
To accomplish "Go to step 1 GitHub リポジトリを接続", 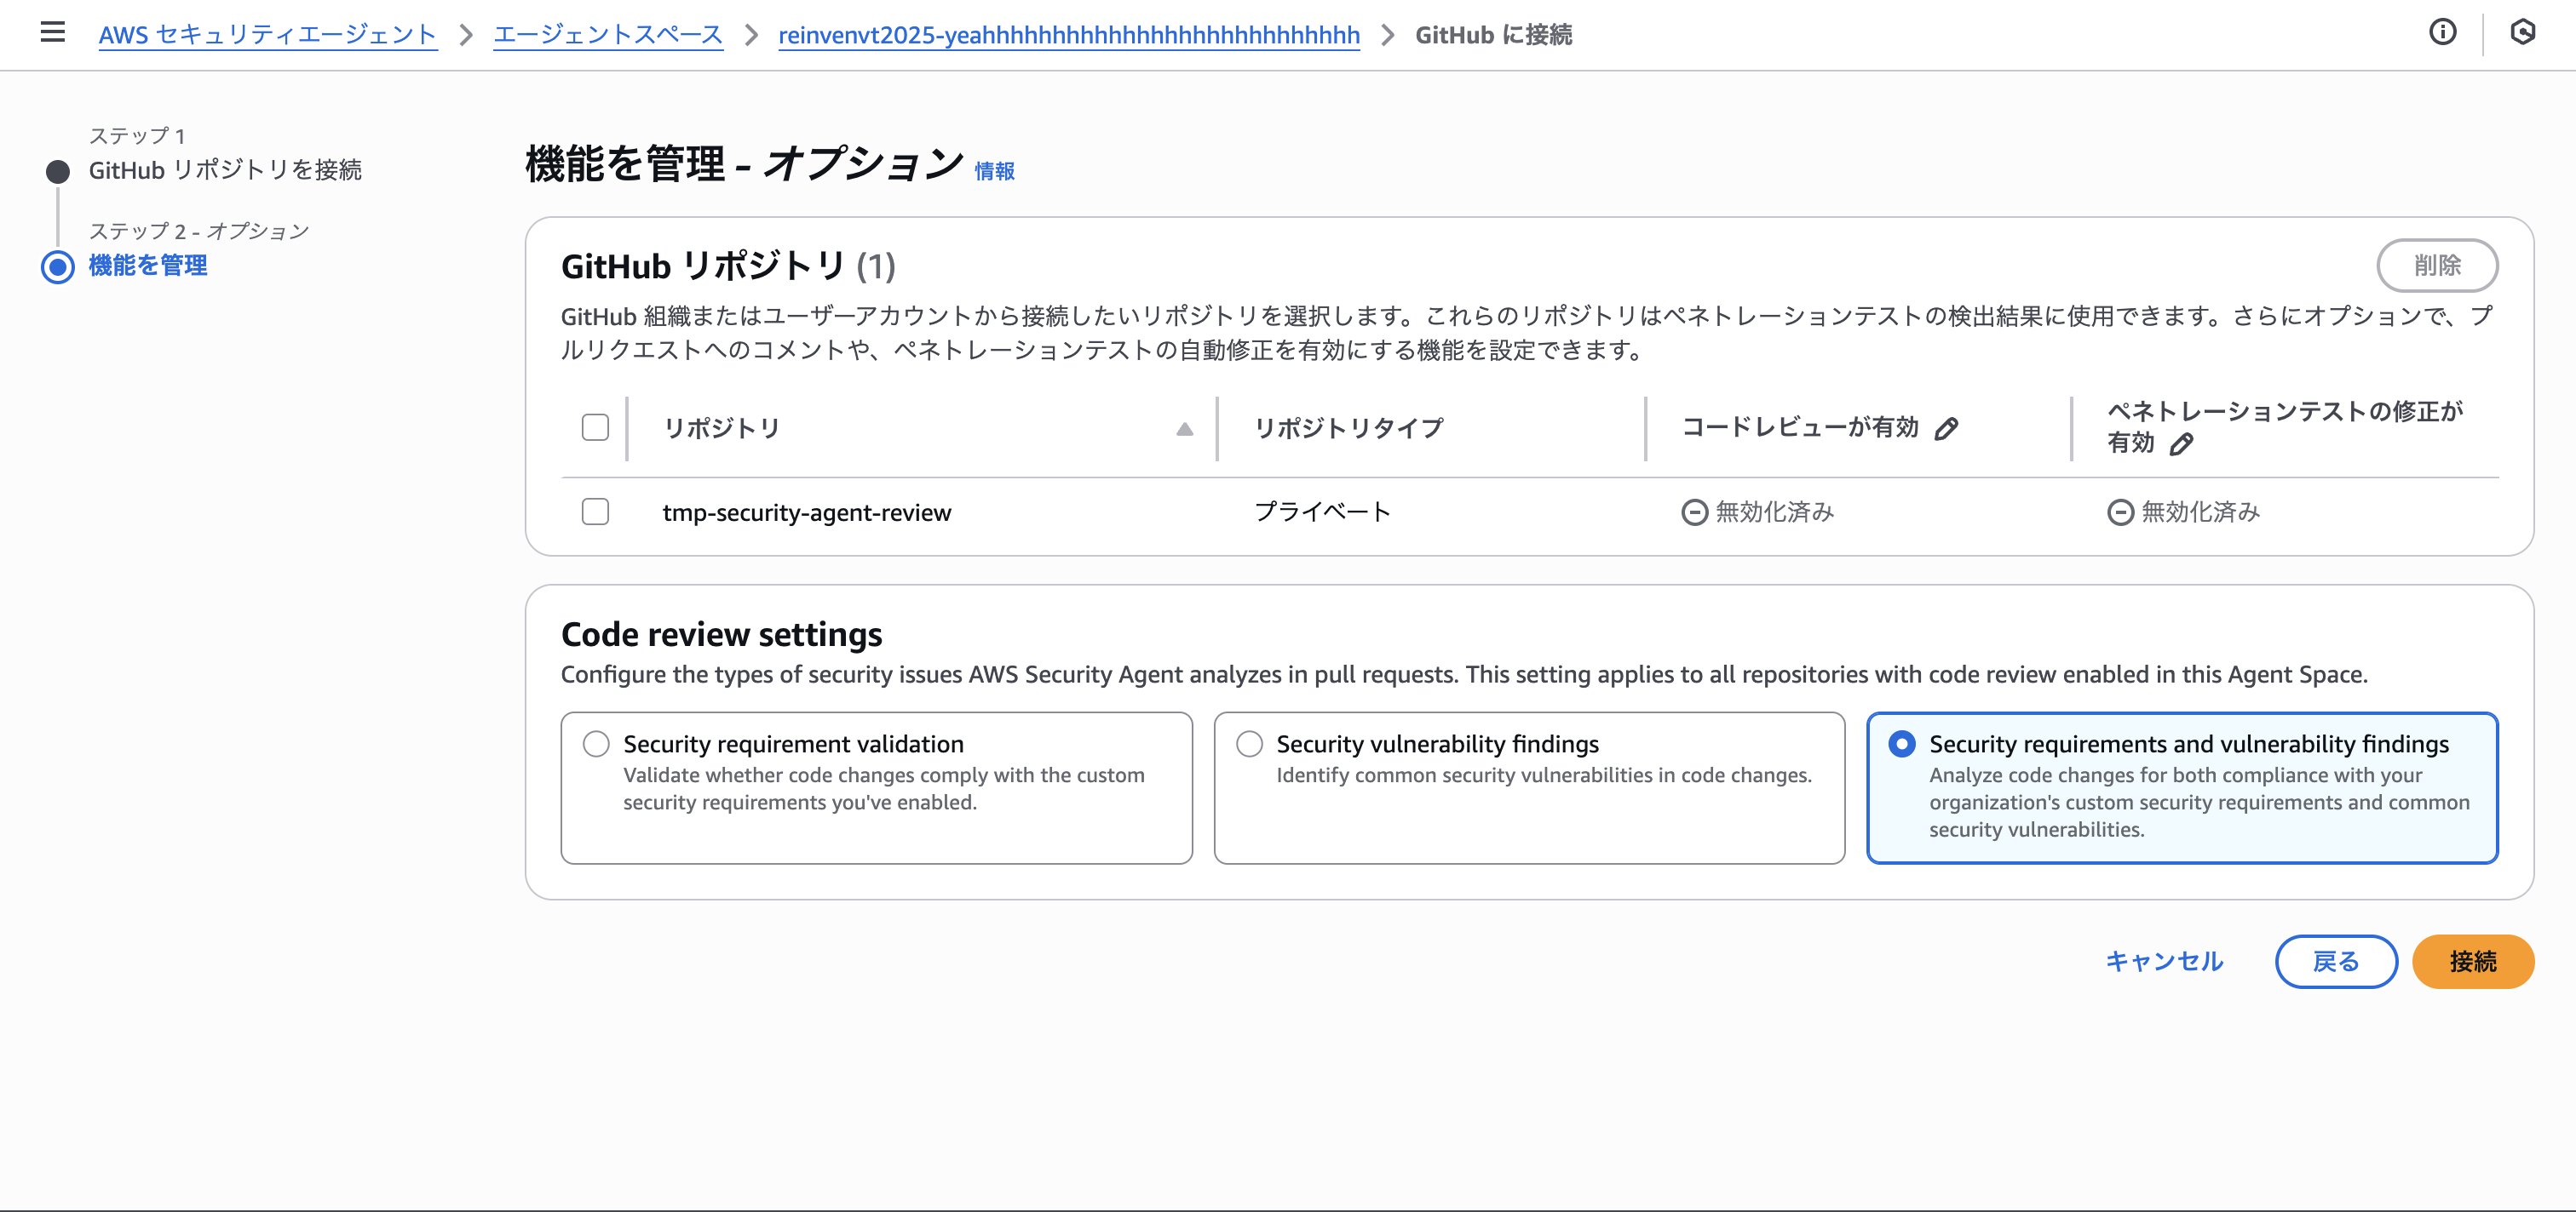I will (224, 170).
